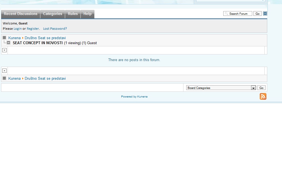The width and height of the screenshot is (282, 175).
Task: Select the Help tab
Action: click(87, 14)
